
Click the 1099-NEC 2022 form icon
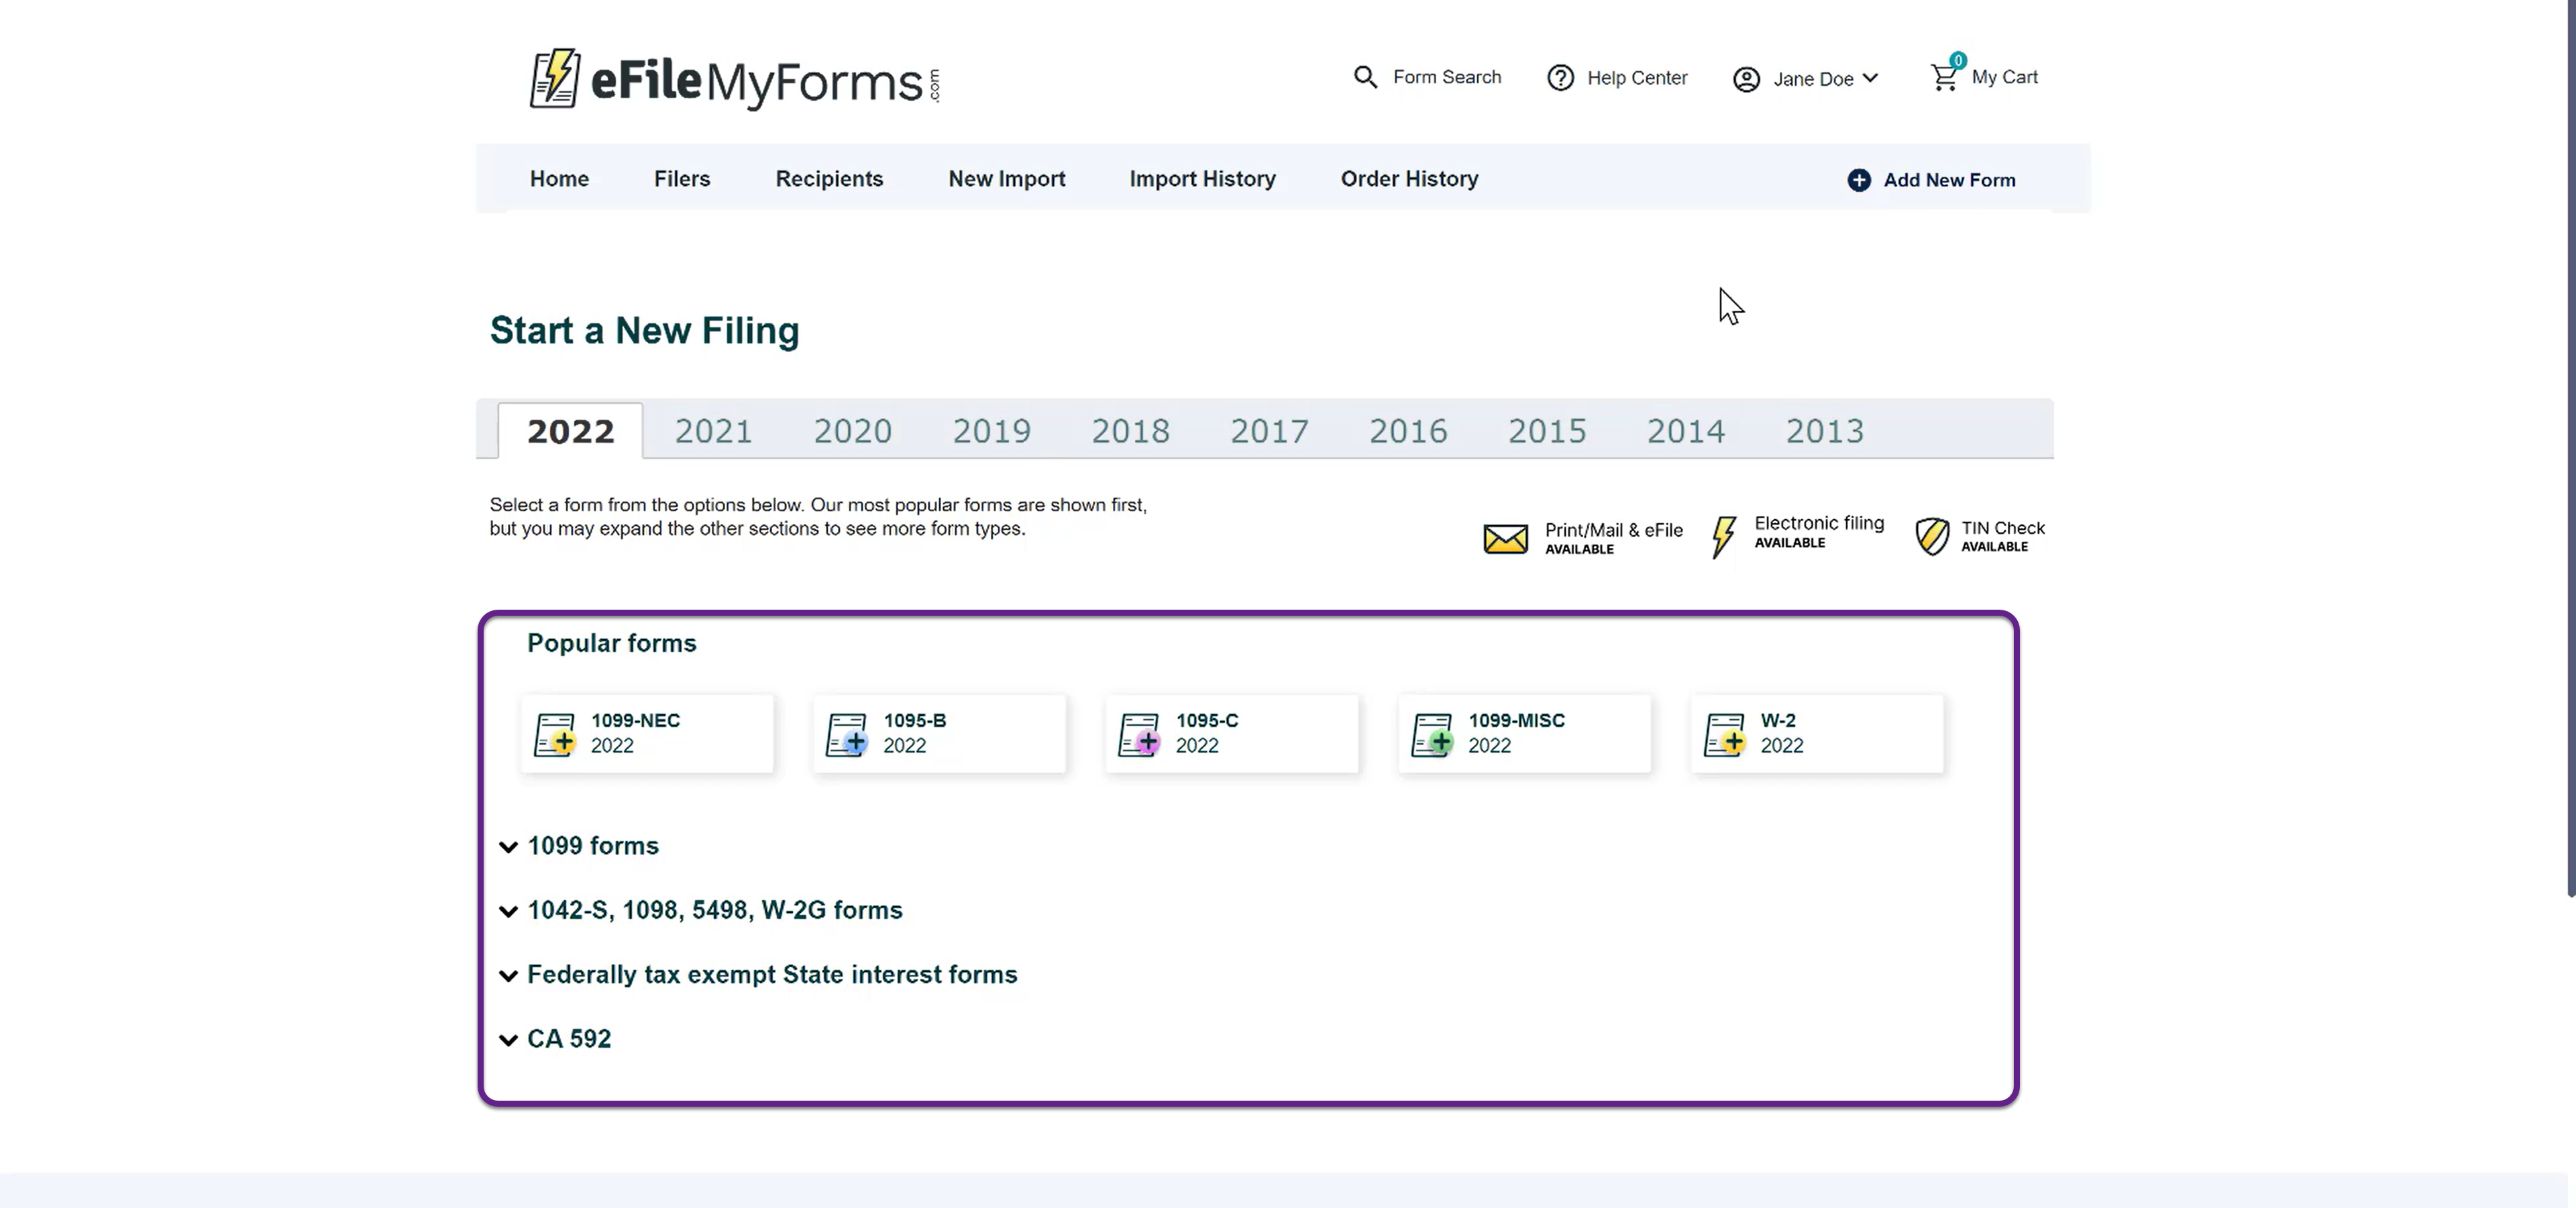555,734
